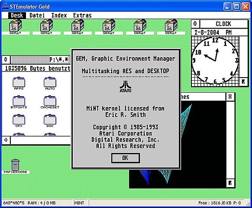Select the drive C GERÄT icon
Screen dimensions: 252x208
point(171,27)
